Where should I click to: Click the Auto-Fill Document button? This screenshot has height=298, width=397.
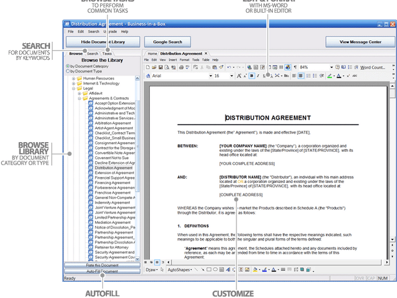pos(102,271)
